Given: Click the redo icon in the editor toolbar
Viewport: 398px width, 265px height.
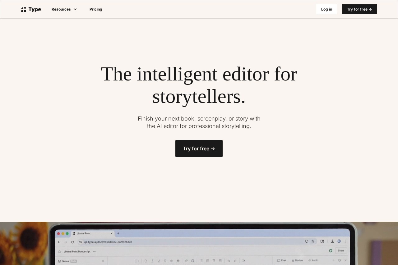Looking at the screenshot, I should click(x=235, y=261).
